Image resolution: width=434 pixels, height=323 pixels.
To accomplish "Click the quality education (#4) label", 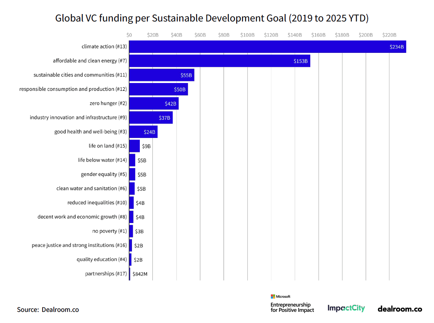I will pyautogui.click(x=101, y=259).
